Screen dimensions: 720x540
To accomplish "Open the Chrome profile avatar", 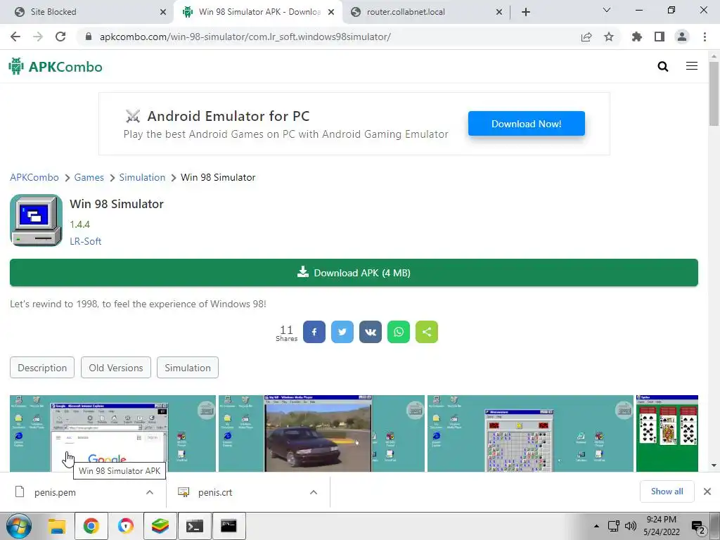I will tap(682, 37).
